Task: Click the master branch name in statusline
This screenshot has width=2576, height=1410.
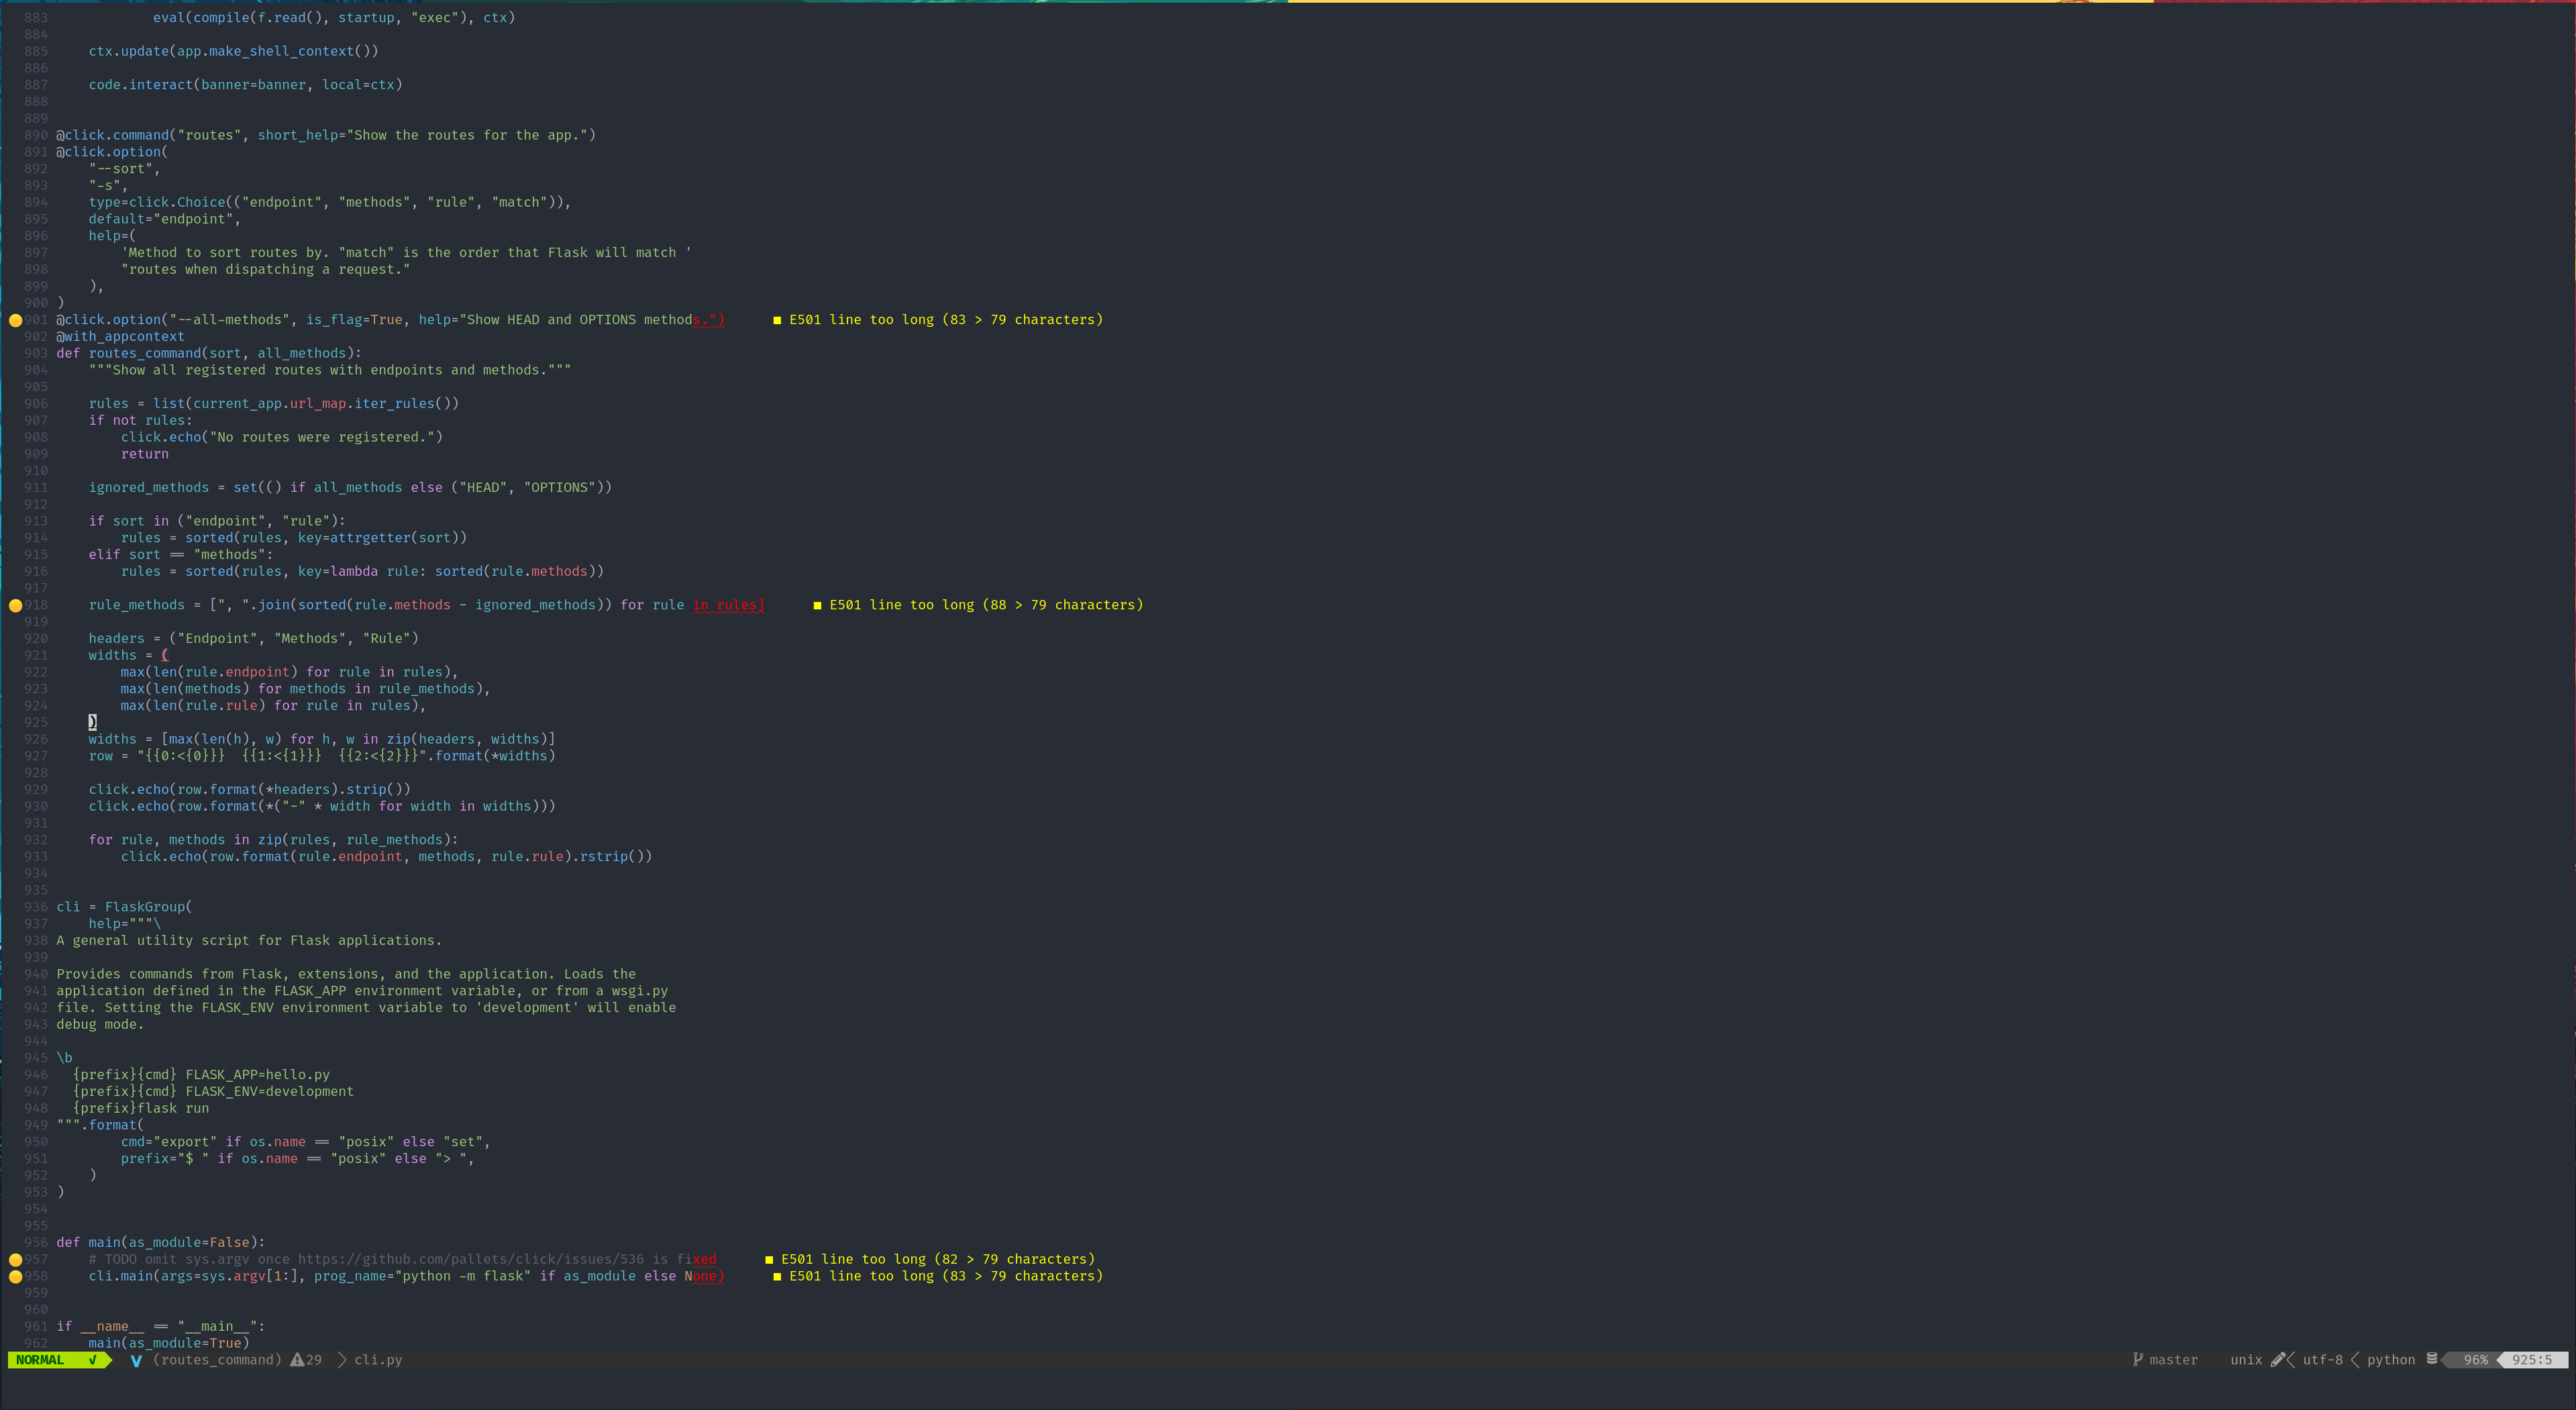Action: [x=2174, y=1360]
